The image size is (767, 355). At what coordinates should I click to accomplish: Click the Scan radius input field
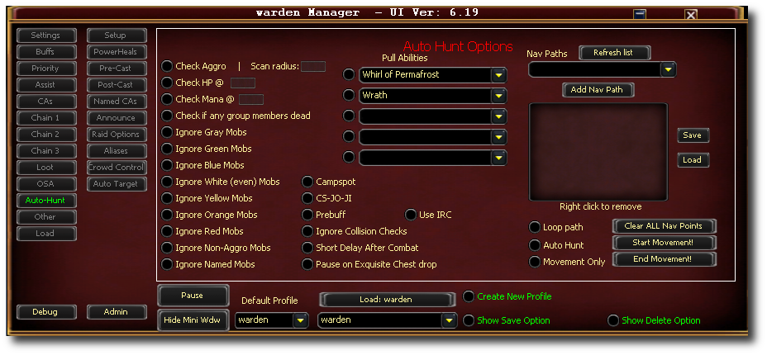(313, 66)
